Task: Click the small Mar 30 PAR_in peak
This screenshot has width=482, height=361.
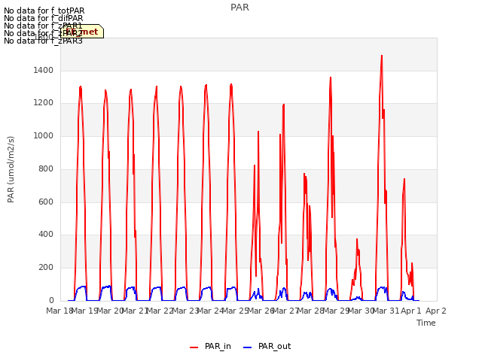Action: (x=357, y=239)
